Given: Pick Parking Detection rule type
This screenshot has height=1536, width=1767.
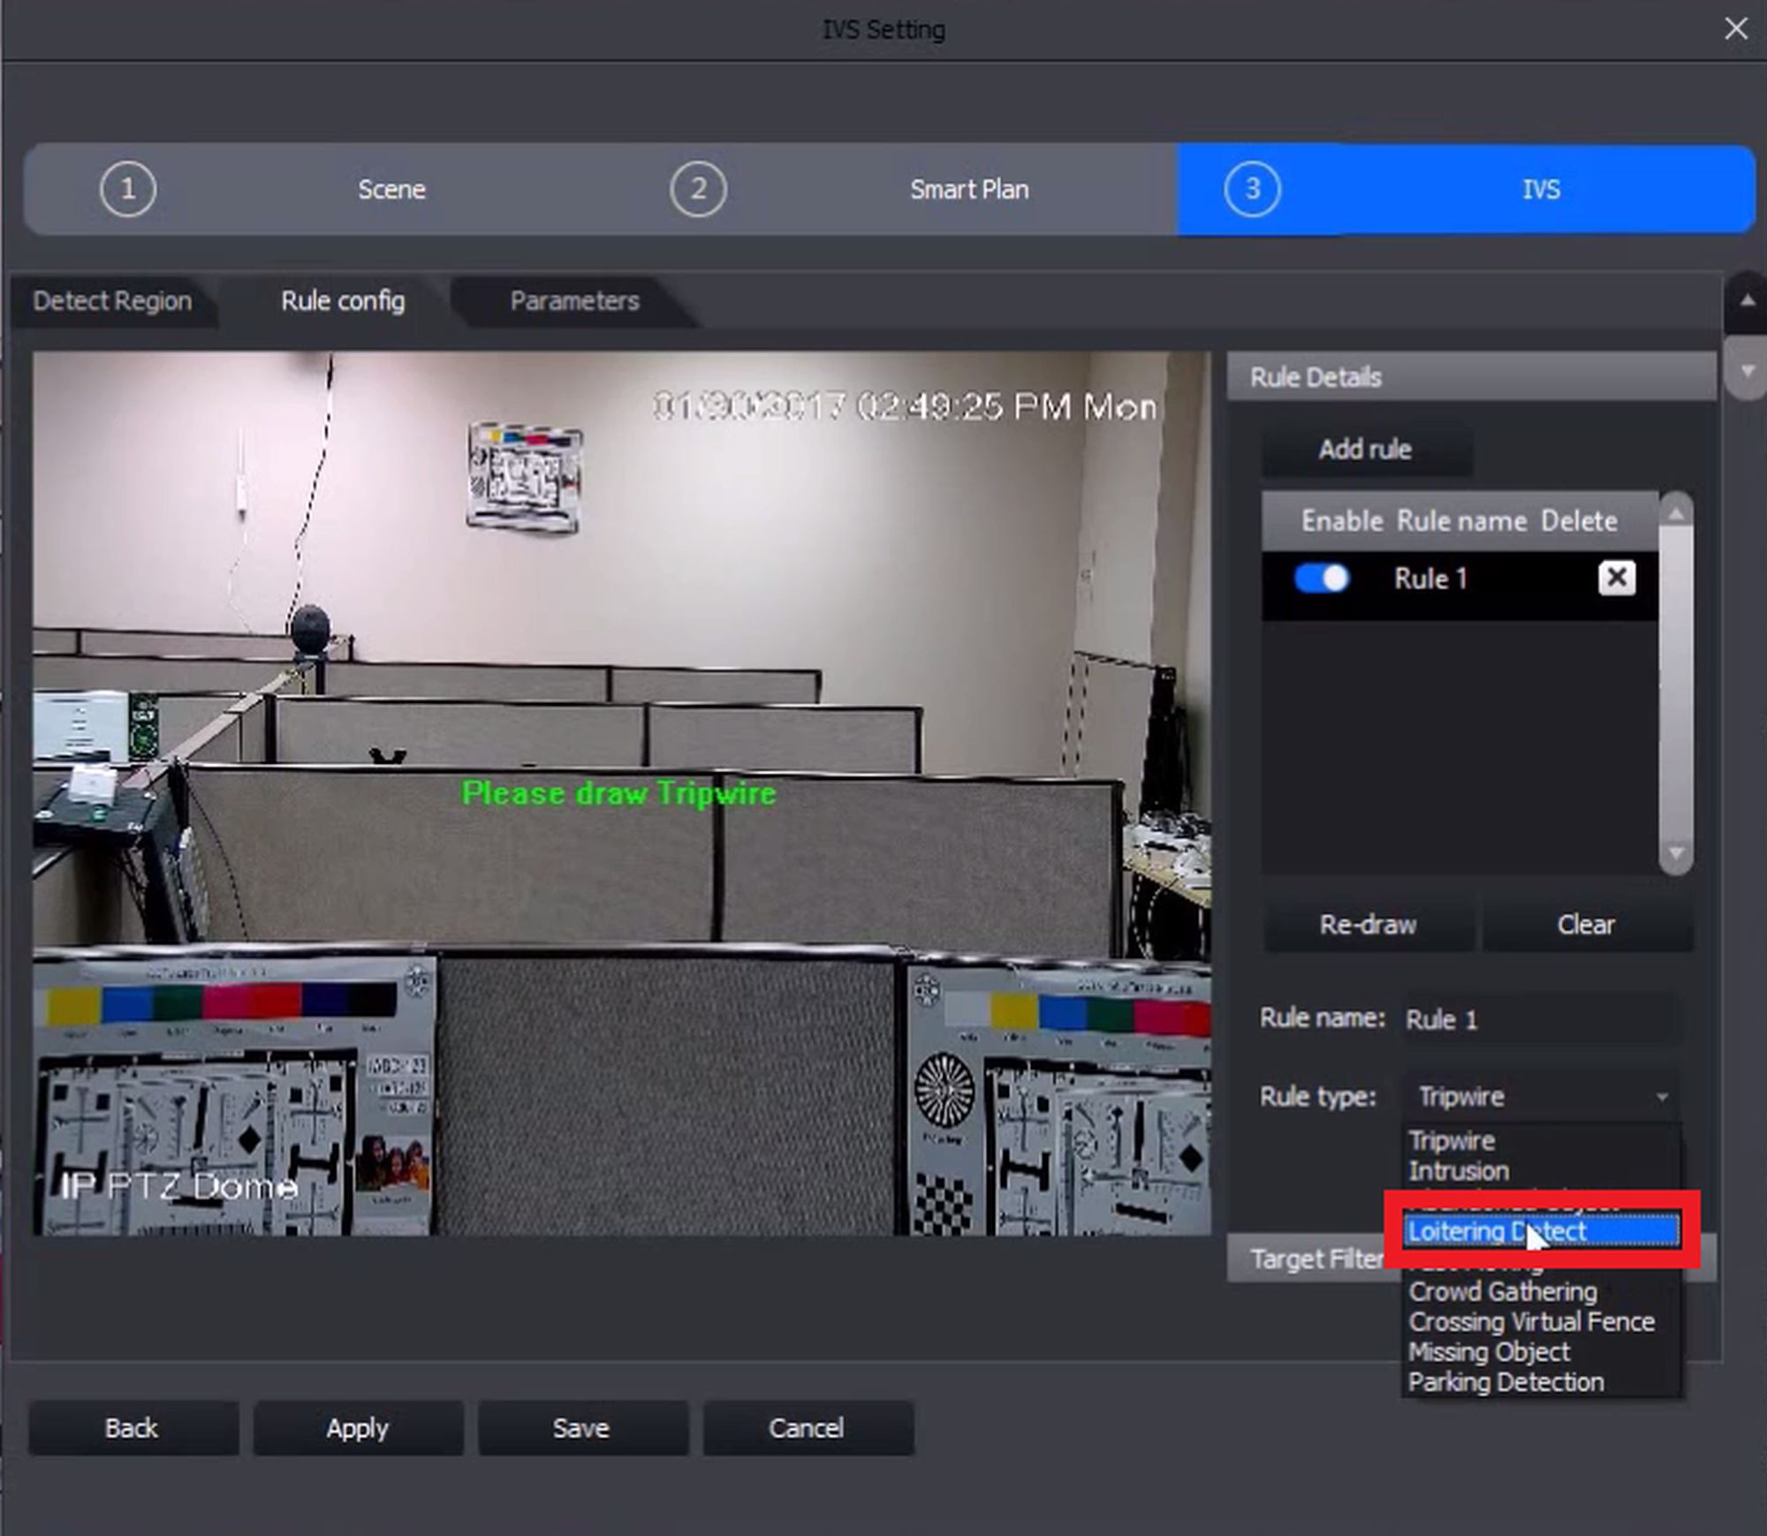Looking at the screenshot, I should tap(1505, 1382).
